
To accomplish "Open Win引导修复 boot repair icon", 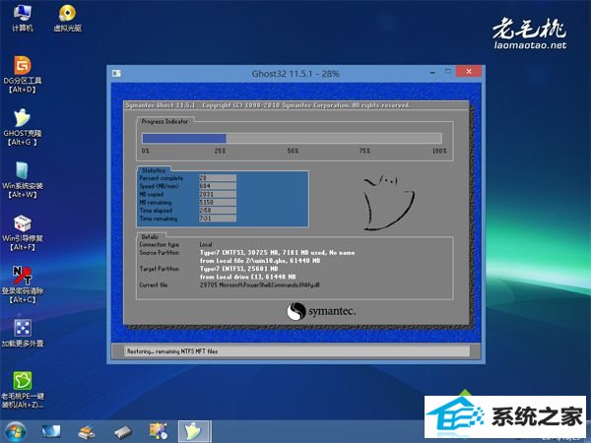I will (x=23, y=232).
